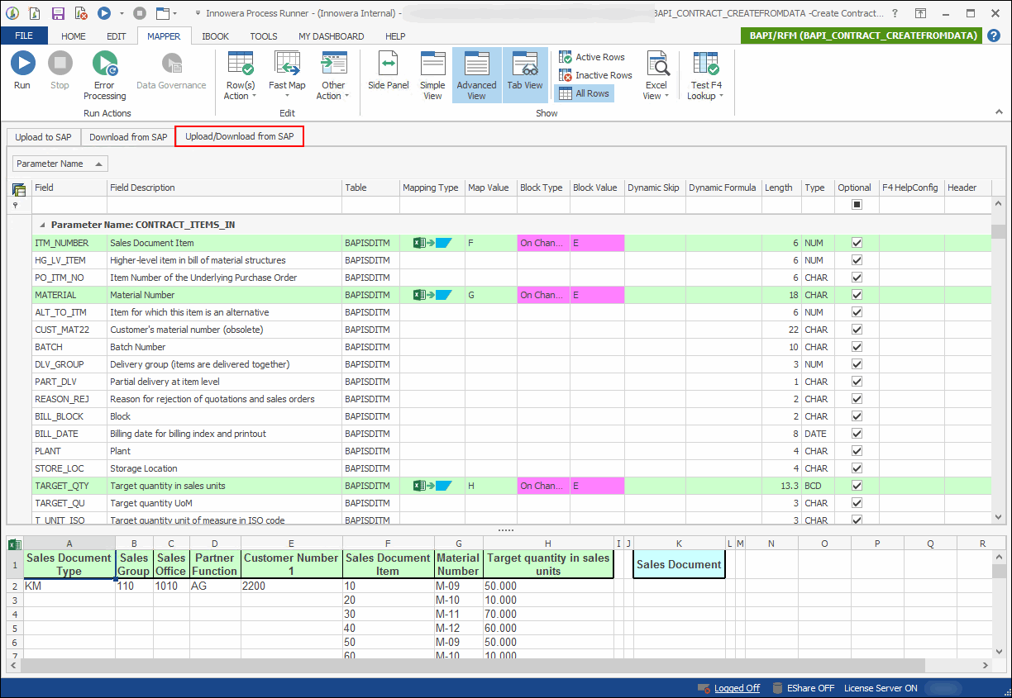Click the Logged Off link
This screenshot has height=698, width=1012.
pyautogui.click(x=737, y=688)
